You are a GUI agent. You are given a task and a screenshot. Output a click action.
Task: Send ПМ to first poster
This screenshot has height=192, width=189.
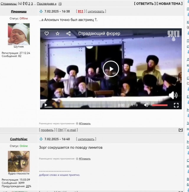tap(60, 130)
